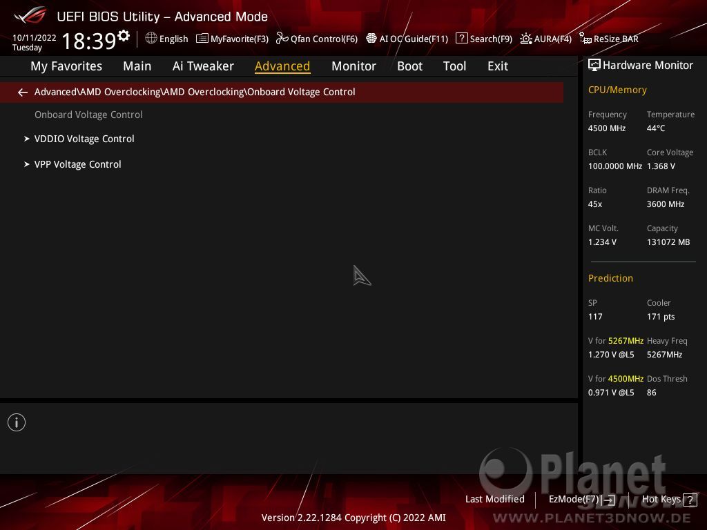707x530 pixels.
Task: Click the 18:39 clock time
Action: click(x=89, y=41)
